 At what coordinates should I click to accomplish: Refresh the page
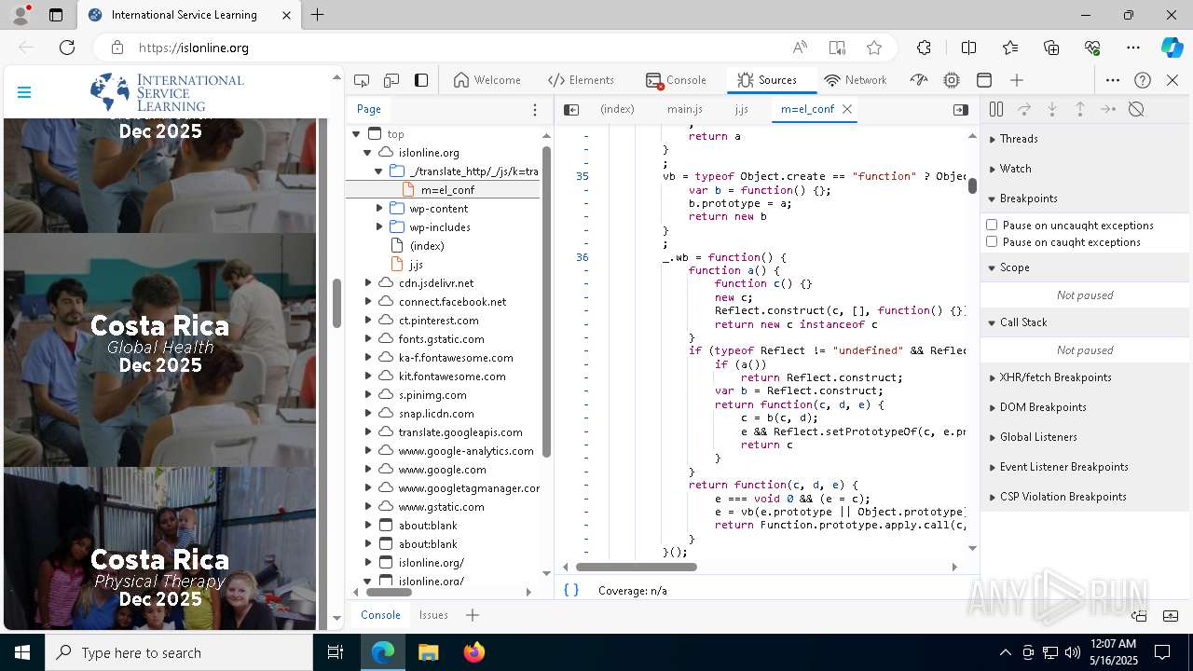[x=67, y=48]
